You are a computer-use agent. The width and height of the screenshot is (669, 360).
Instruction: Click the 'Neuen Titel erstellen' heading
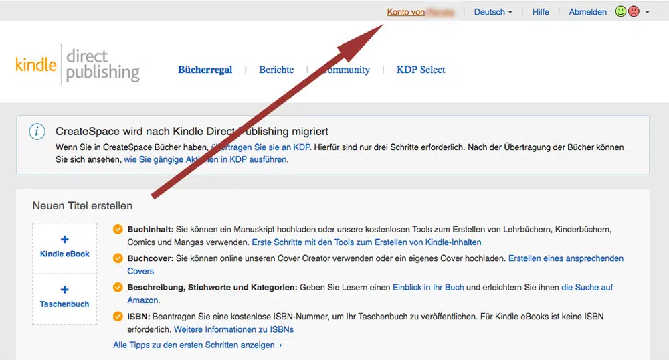pyautogui.click(x=82, y=205)
